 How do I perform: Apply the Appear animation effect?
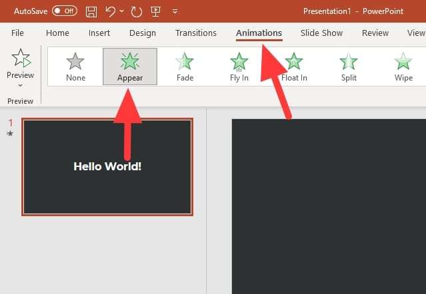[x=130, y=67]
